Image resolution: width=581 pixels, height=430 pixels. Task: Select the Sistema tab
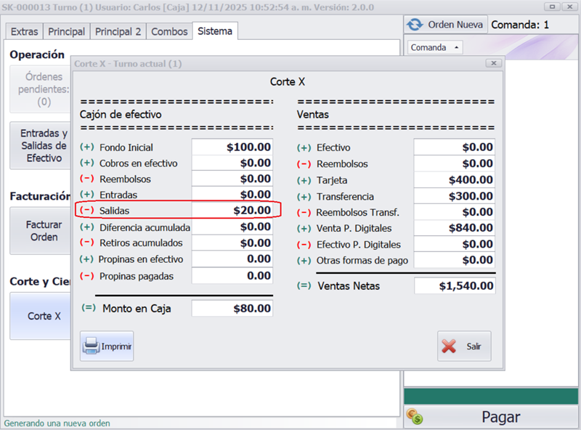(215, 31)
